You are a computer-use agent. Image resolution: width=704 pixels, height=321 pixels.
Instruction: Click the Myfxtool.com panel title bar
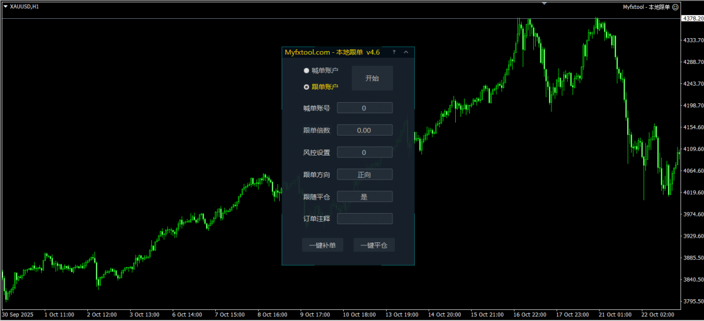[x=348, y=52]
